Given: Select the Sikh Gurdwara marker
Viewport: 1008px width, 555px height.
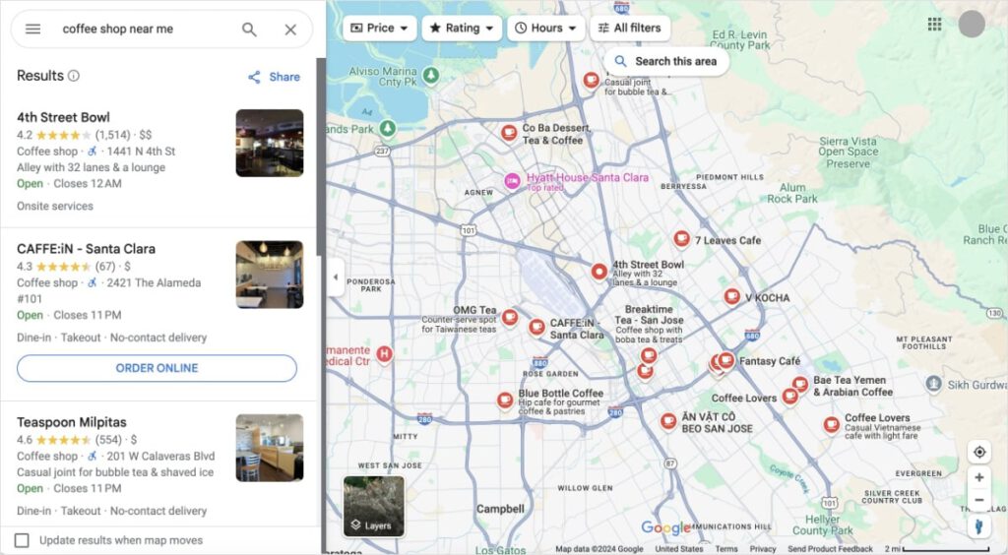Looking at the screenshot, I should pos(933,384).
